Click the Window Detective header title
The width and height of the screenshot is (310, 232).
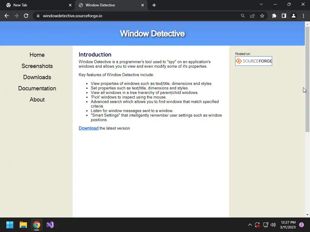pos(153,34)
